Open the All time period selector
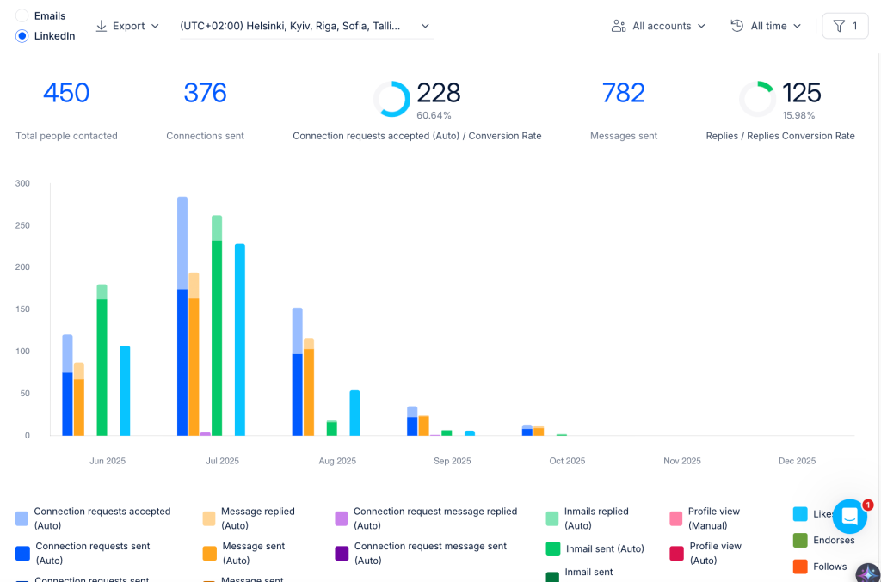The height and width of the screenshot is (582, 881). [x=766, y=26]
